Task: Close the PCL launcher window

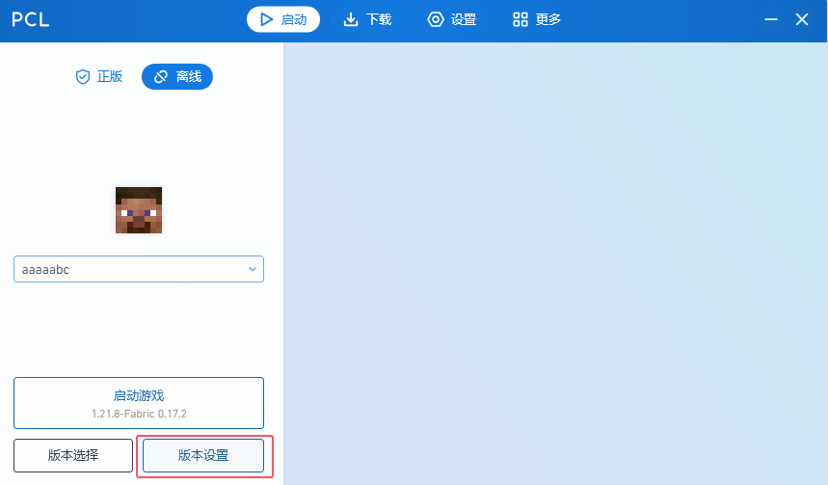Action: [802, 19]
